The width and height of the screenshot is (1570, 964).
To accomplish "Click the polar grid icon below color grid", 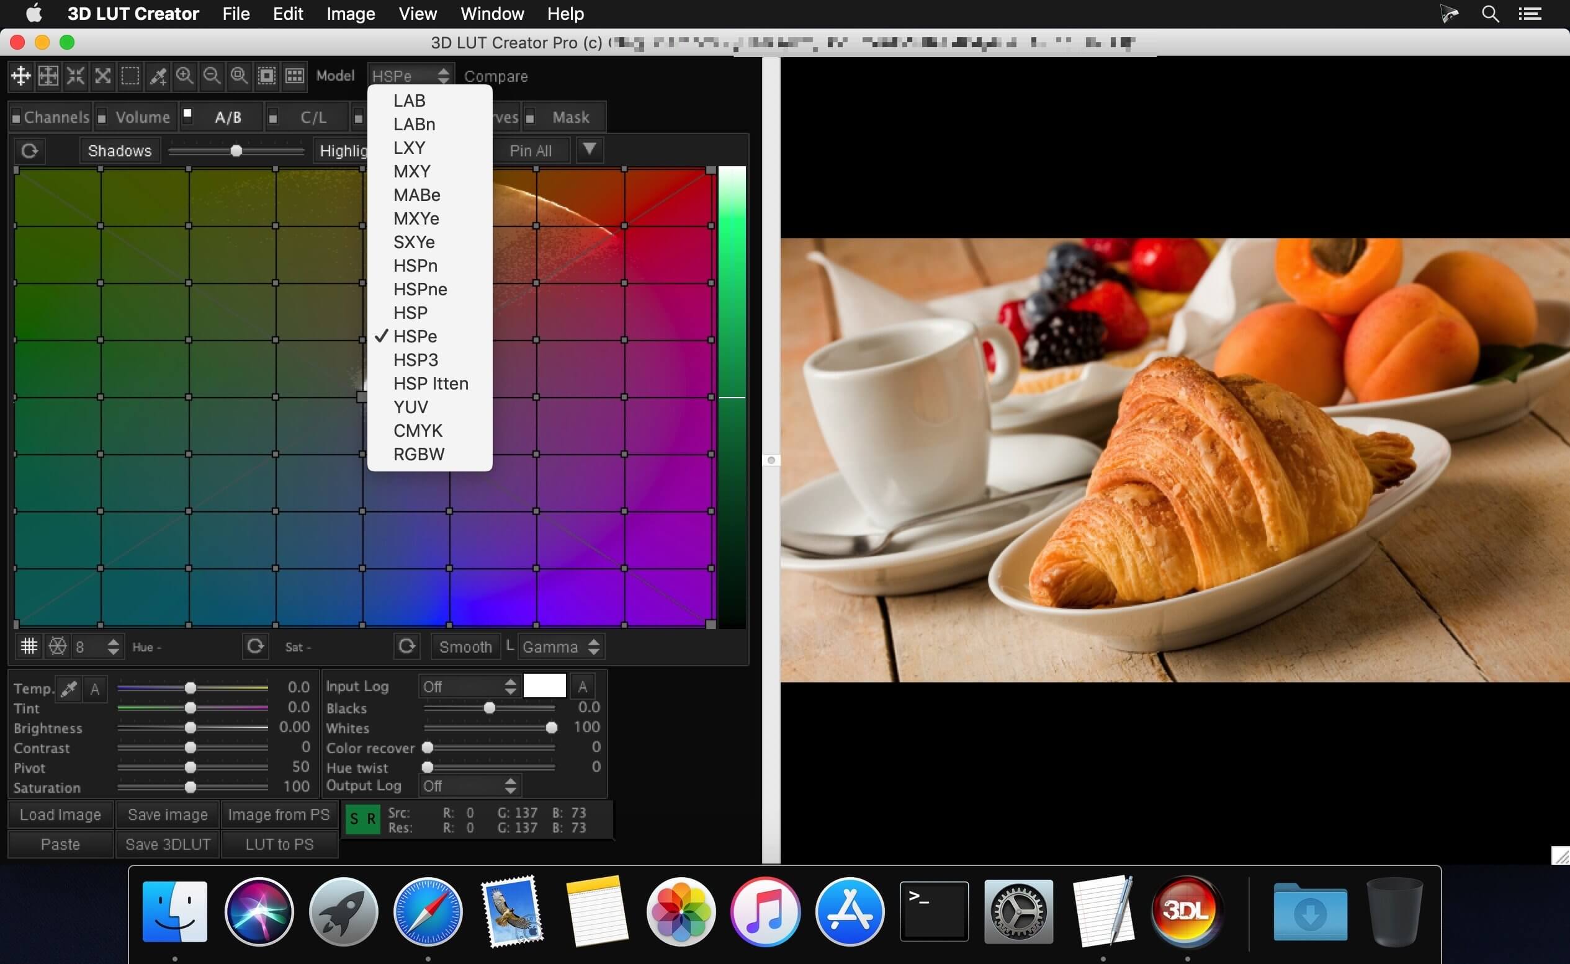I will (x=57, y=646).
